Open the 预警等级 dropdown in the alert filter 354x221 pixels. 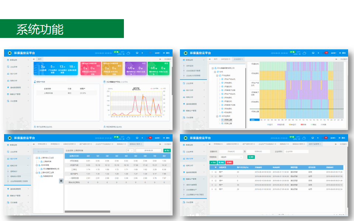[230, 157]
